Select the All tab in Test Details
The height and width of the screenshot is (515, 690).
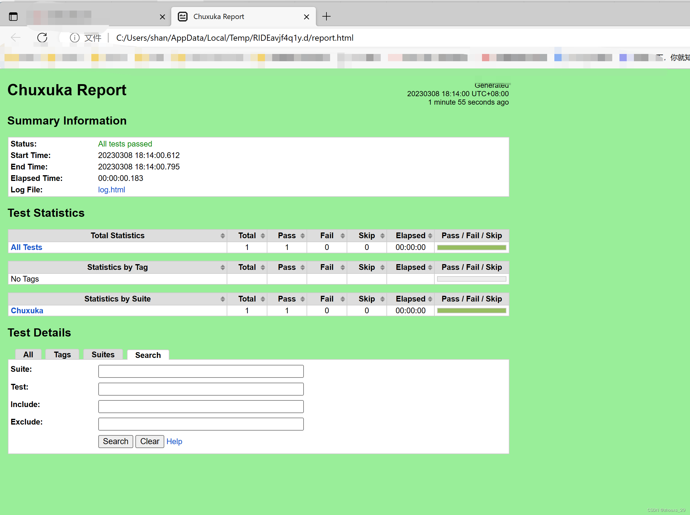point(28,355)
